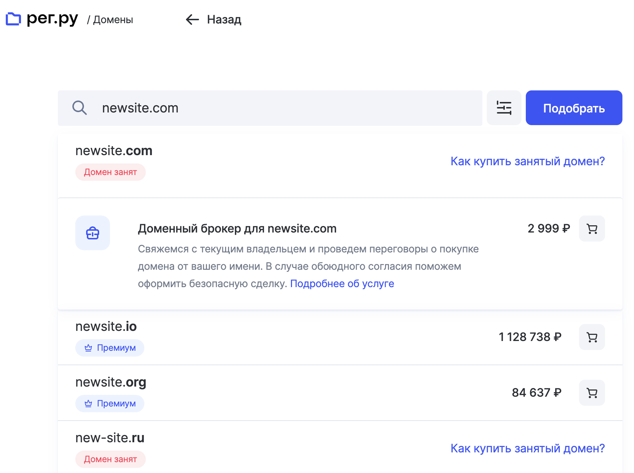
Task: Go to the Домены section breadcrumb
Action: (x=113, y=20)
